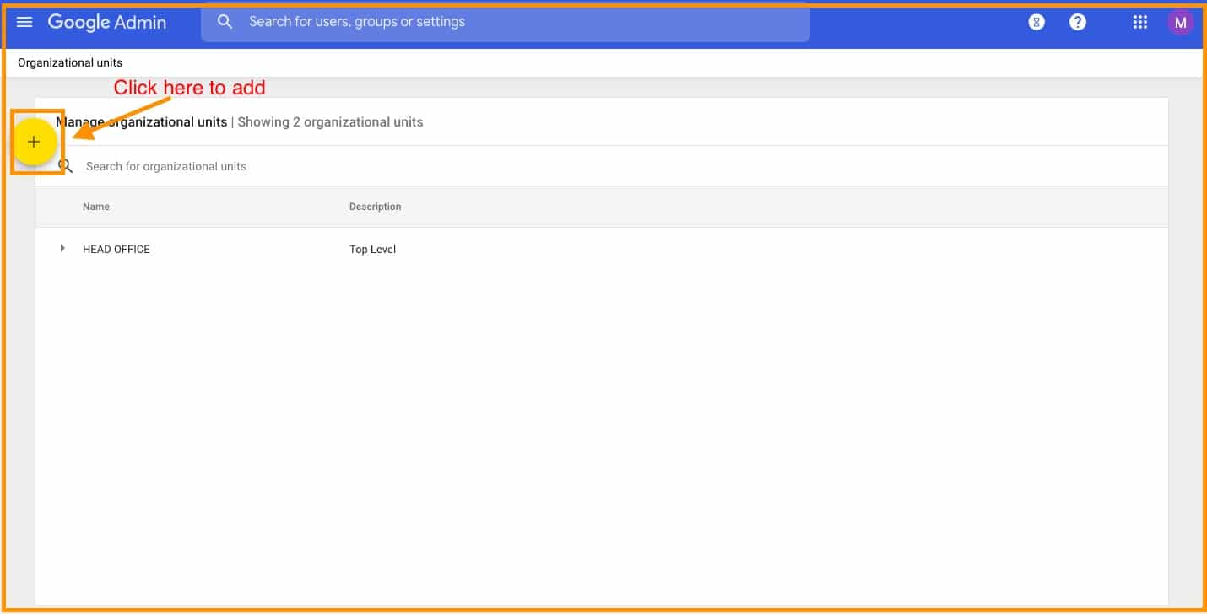Open the main hamburger navigation menu

24,22
